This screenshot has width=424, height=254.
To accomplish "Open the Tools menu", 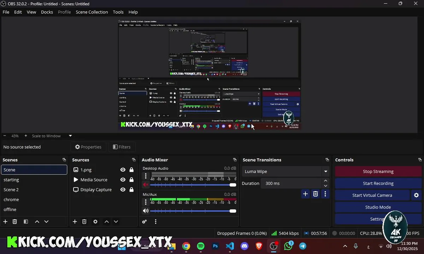I will [x=118, y=12].
